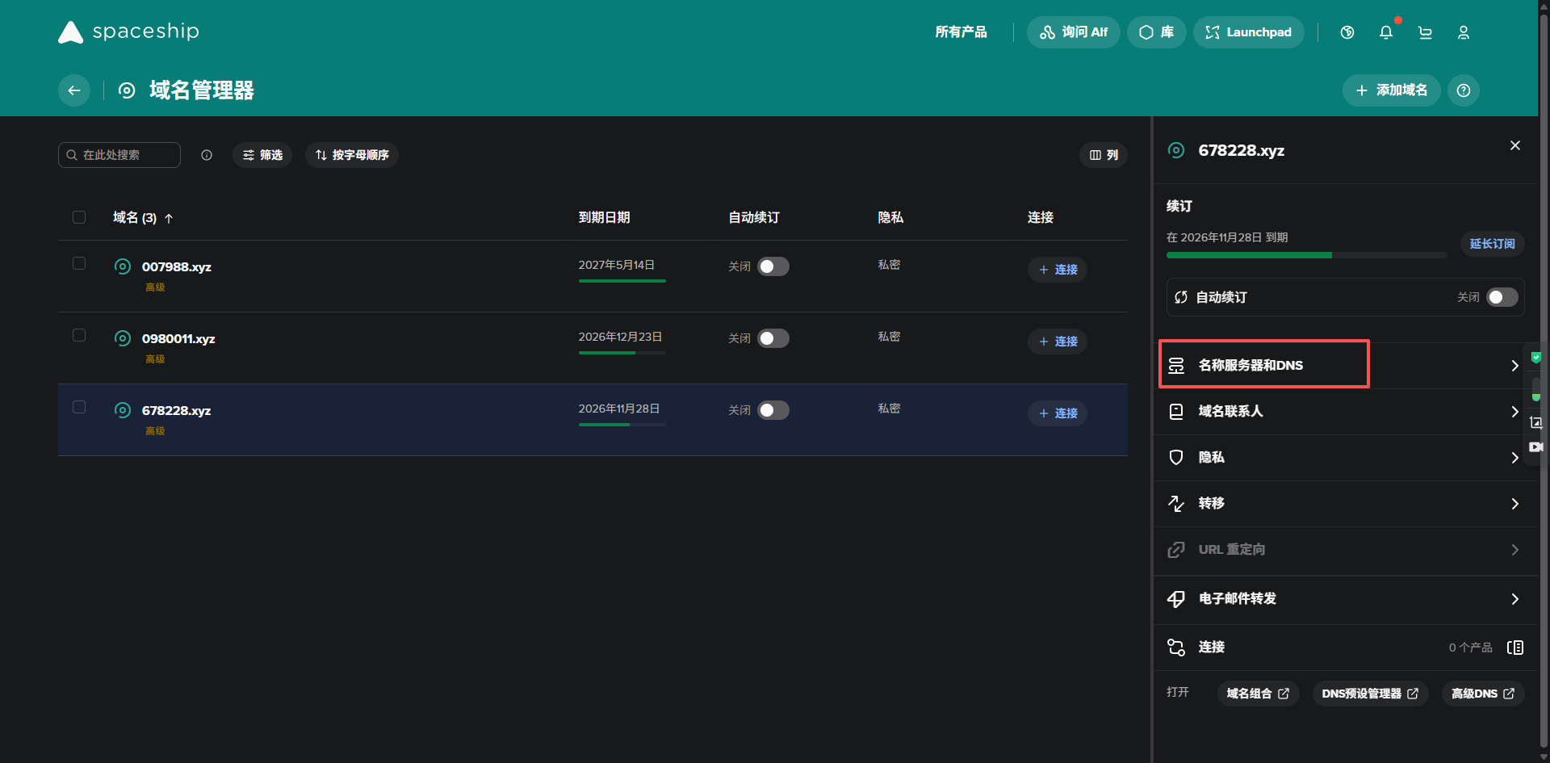Screen dimensions: 1550x763
Task: Click the page vertical scrollbar
Action: (1544, 381)
